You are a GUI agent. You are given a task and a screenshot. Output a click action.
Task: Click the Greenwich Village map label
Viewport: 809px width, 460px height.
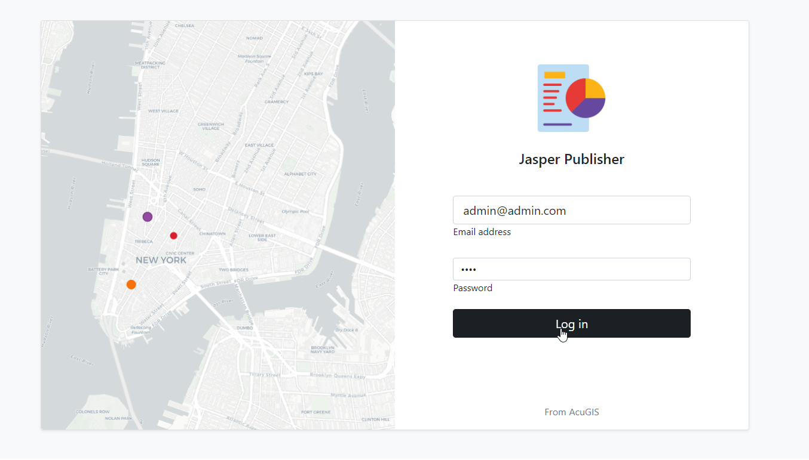(x=211, y=126)
